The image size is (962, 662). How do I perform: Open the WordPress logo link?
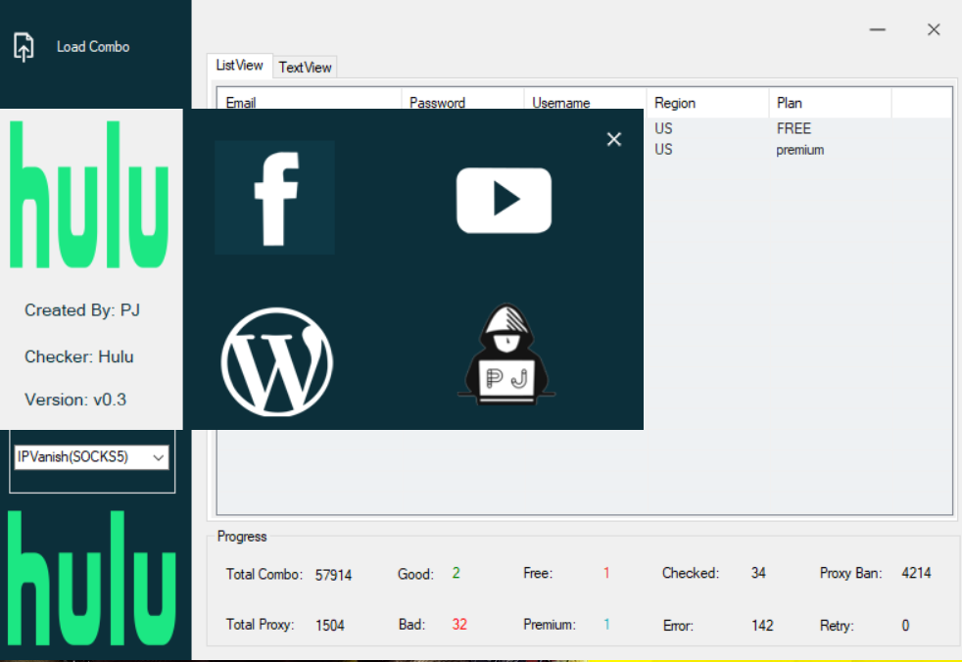(x=276, y=362)
